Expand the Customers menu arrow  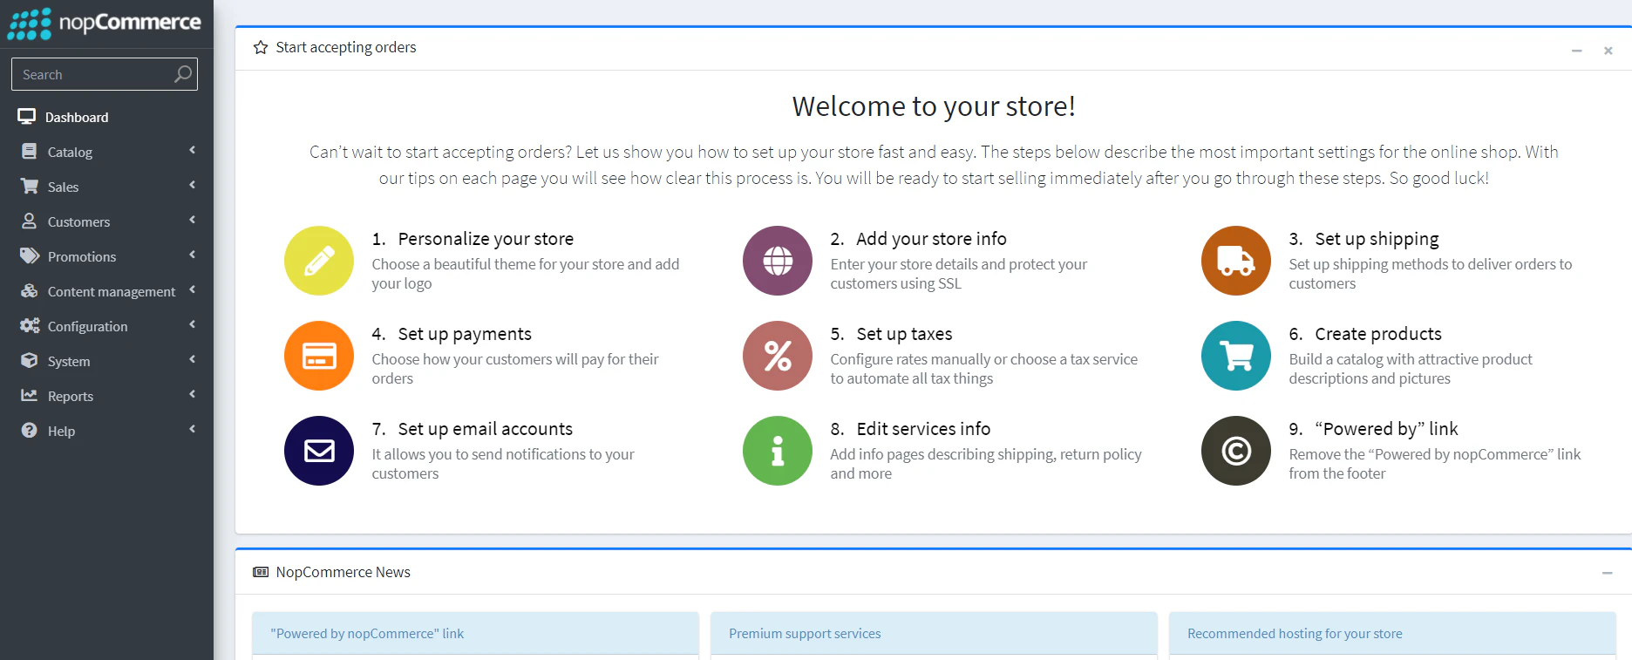(x=192, y=220)
